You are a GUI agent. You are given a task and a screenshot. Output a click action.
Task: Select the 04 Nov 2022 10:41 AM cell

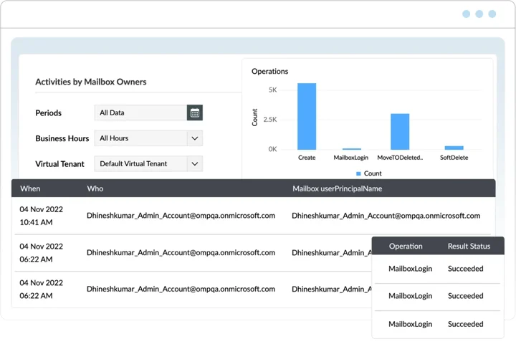coord(41,216)
